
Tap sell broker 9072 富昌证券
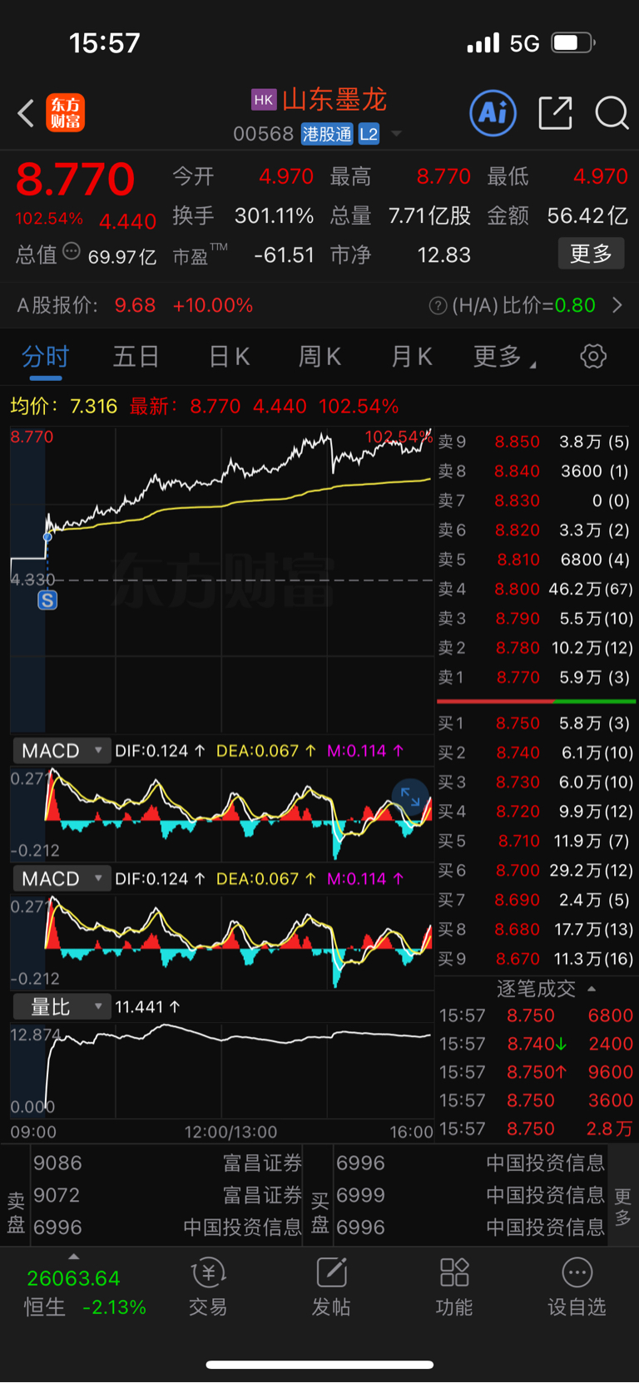[166, 1195]
